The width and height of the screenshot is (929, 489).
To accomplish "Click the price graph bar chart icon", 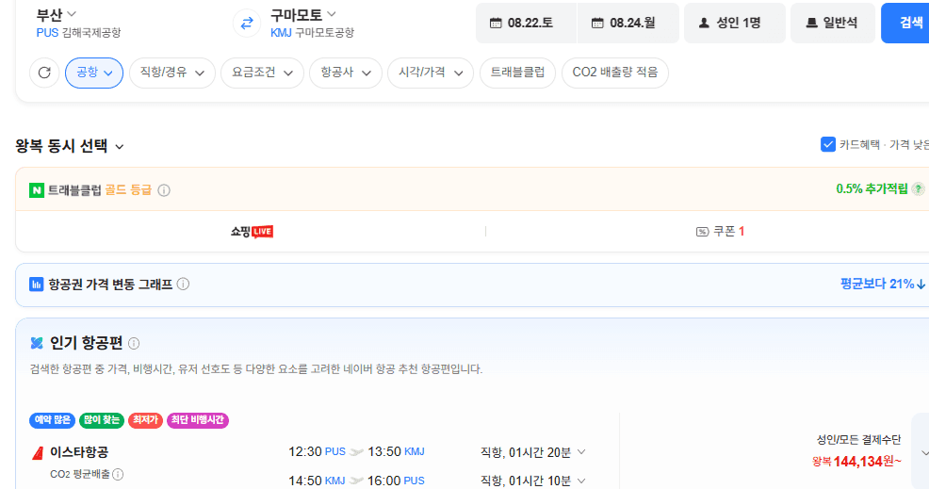I will coord(37,285).
